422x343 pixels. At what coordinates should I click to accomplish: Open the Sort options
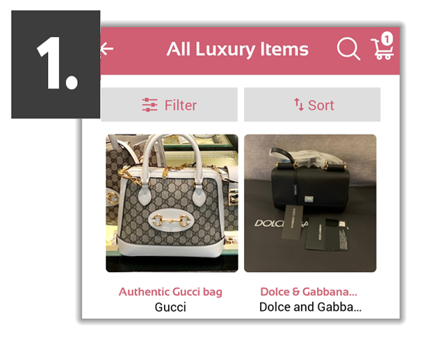pyautogui.click(x=312, y=105)
